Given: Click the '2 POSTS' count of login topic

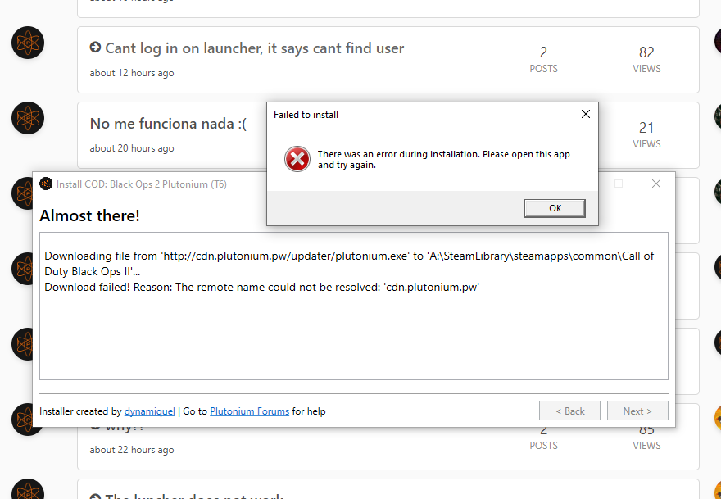Looking at the screenshot, I should pyautogui.click(x=543, y=59).
